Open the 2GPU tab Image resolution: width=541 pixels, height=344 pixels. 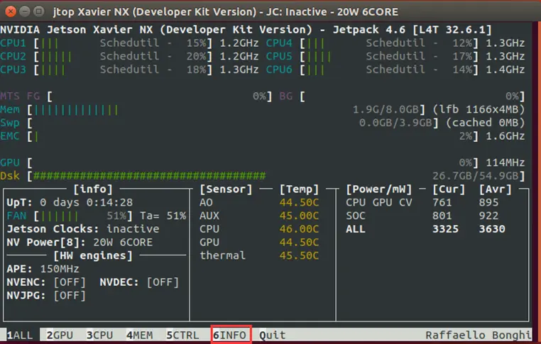[x=60, y=335]
